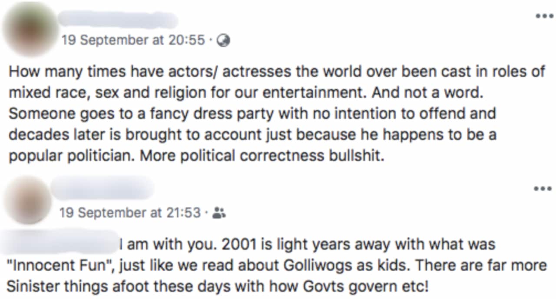Open the post timestamped 19 September at 21:53

(130, 213)
